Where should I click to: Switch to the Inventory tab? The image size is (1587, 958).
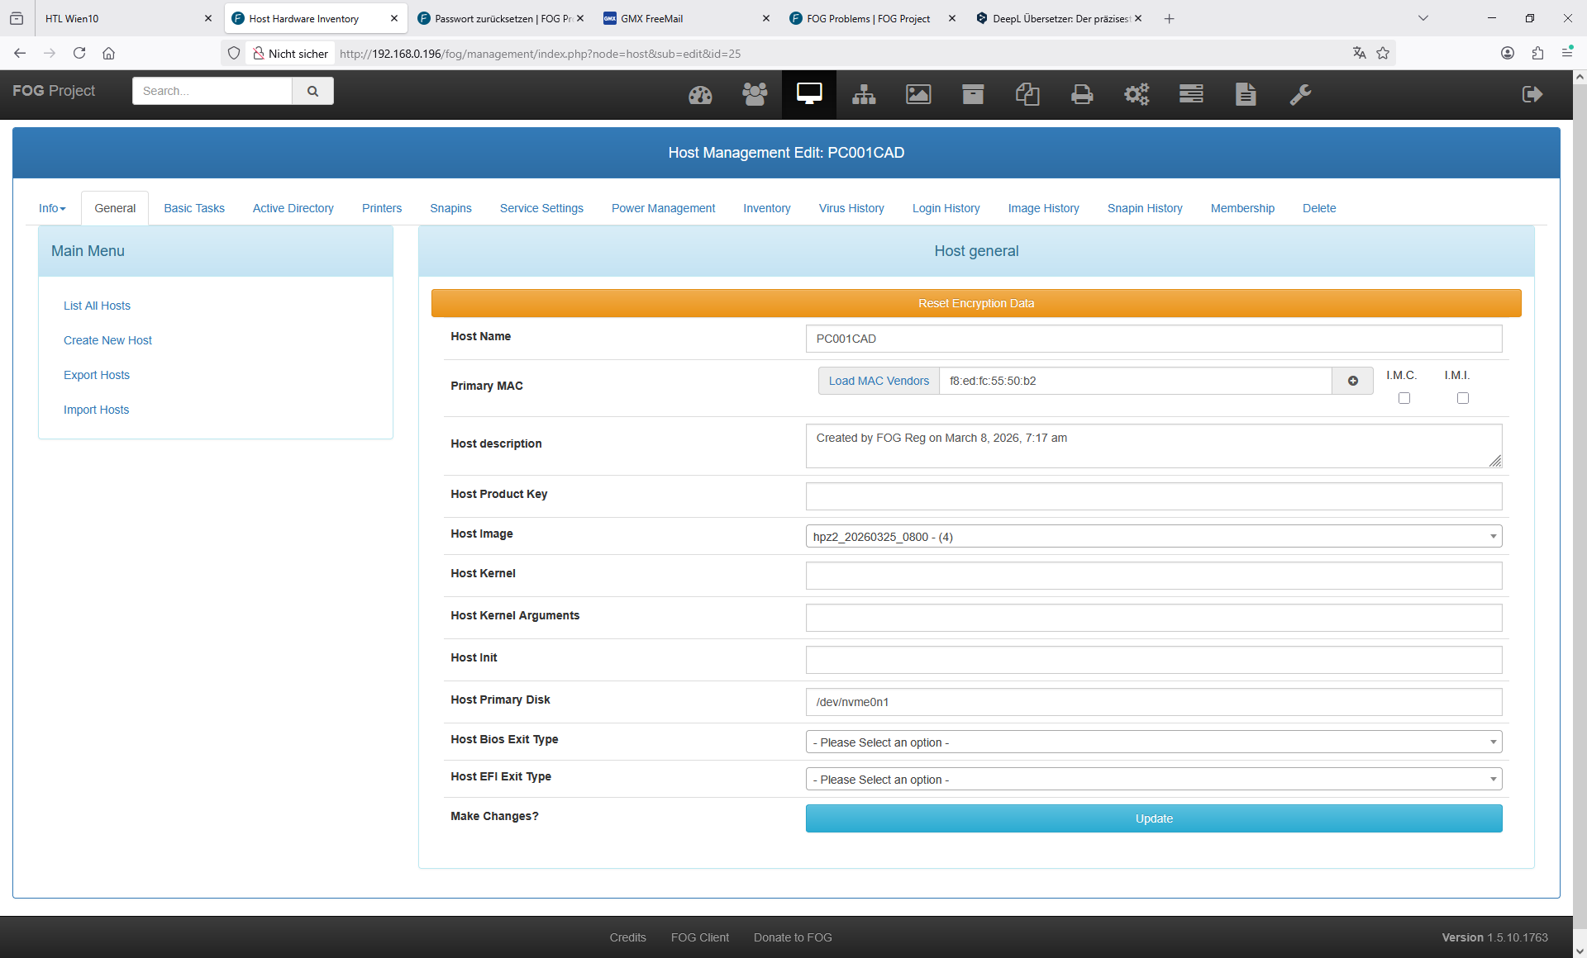[766, 208]
